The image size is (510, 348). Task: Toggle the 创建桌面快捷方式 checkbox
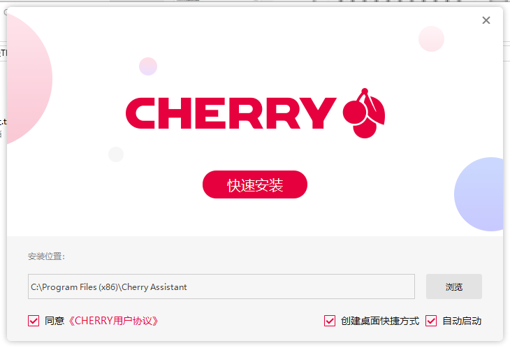pyautogui.click(x=330, y=321)
